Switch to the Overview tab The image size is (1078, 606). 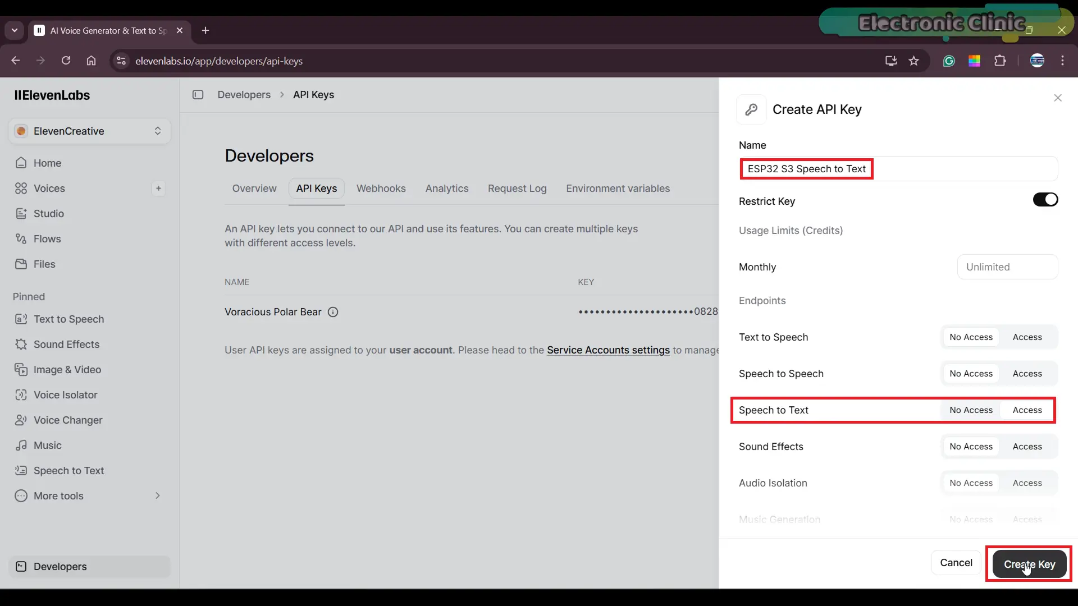pos(254,189)
